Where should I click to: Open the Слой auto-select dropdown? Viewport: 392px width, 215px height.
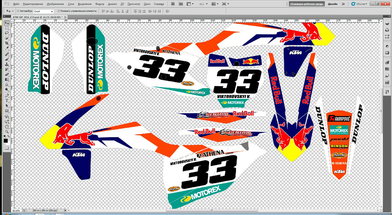pyautogui.click(x=43, y=11)
